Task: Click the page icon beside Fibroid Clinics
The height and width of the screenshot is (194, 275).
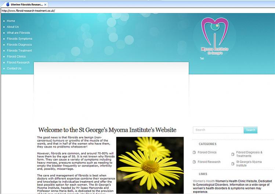Action: point(194,152)
